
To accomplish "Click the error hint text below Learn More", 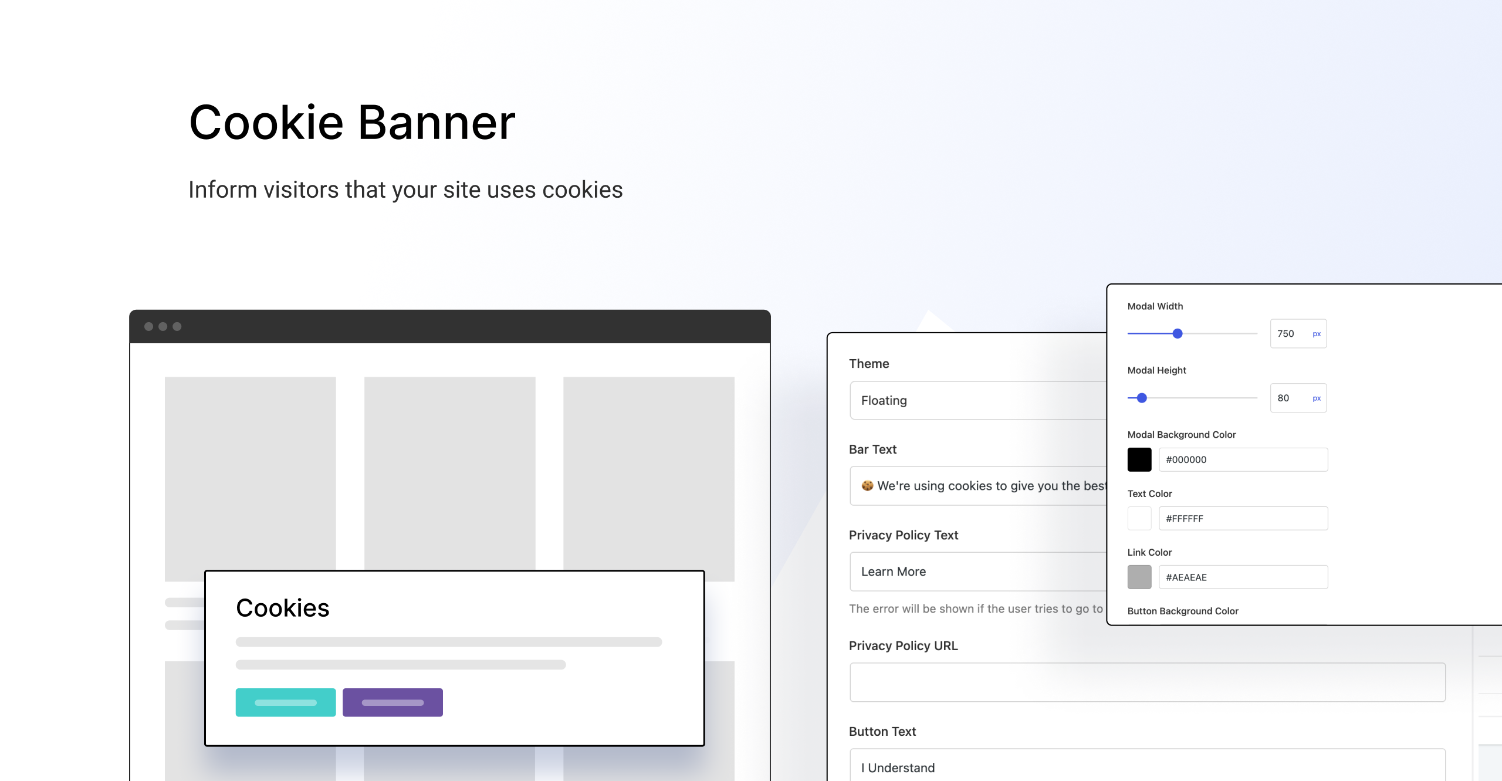I will point(976,609).
